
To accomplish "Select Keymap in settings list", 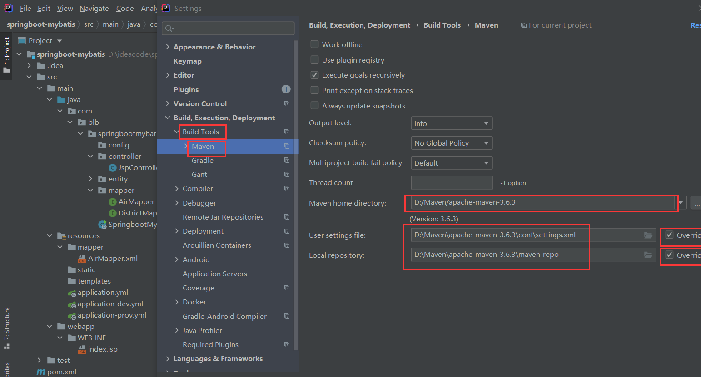I will (187, 61).
